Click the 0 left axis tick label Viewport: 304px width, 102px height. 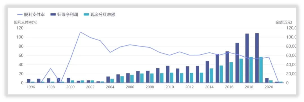[x=22, y=83]
